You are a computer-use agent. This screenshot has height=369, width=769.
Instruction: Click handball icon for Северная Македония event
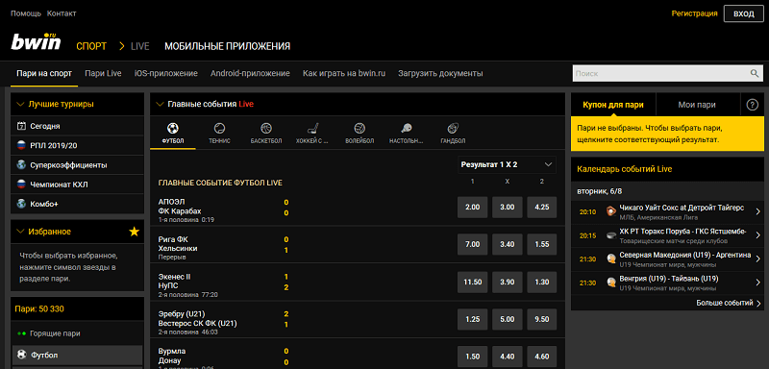pyautogui.click(x=610, y=258)
